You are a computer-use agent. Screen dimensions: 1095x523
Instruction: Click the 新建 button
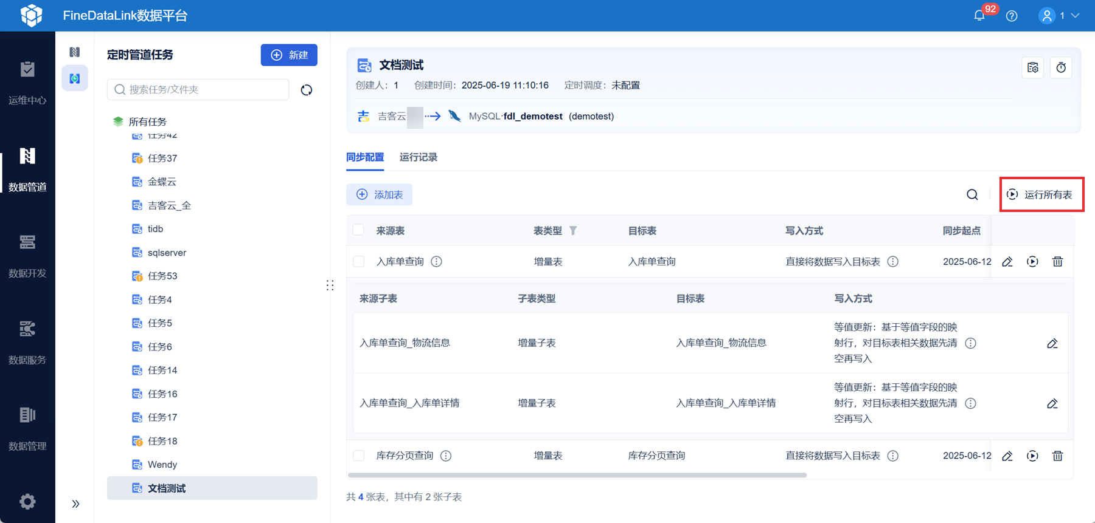289,55
